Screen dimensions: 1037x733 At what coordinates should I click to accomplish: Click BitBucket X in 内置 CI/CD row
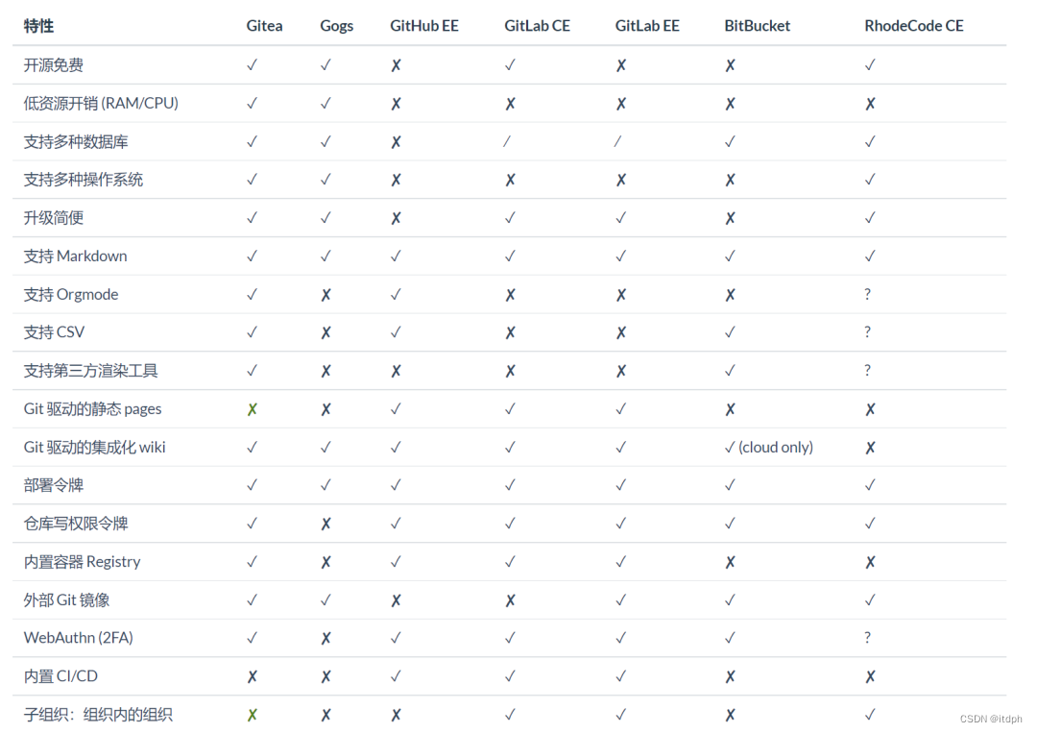(730, 676)
